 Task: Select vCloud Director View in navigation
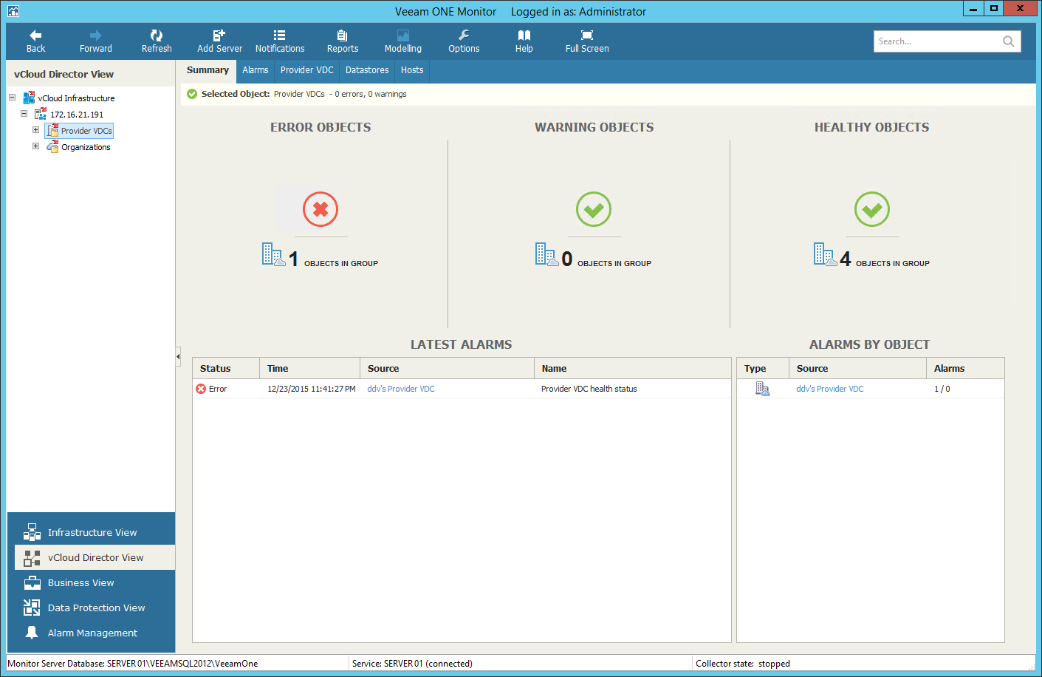pyautogui.click(x=95, y=557)
